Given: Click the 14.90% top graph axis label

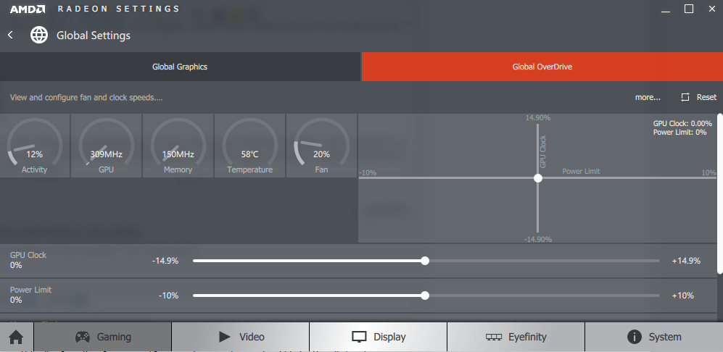Looking at the screenshot, I should 538,117.
